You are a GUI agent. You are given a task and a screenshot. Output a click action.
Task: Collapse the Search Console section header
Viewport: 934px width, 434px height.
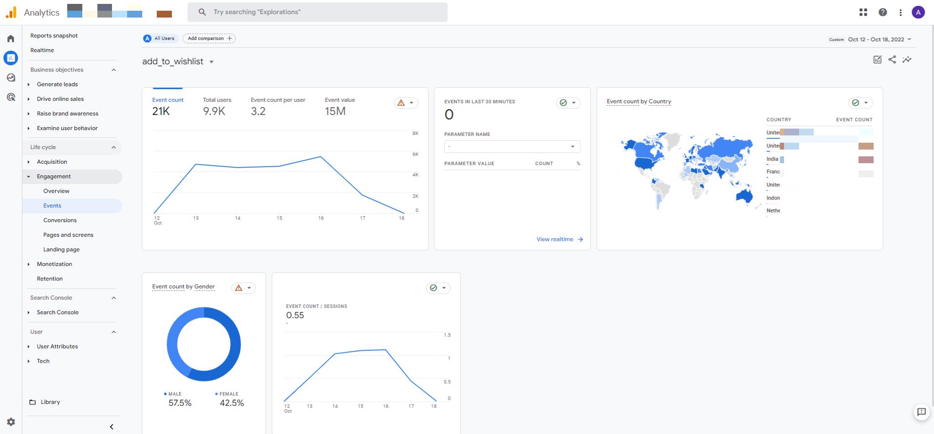coord(113,298)
